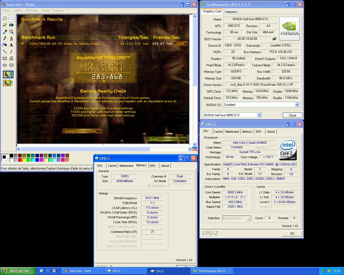Click the Close button in GPU-Z

pyautogui.click(x=292, y=115)
